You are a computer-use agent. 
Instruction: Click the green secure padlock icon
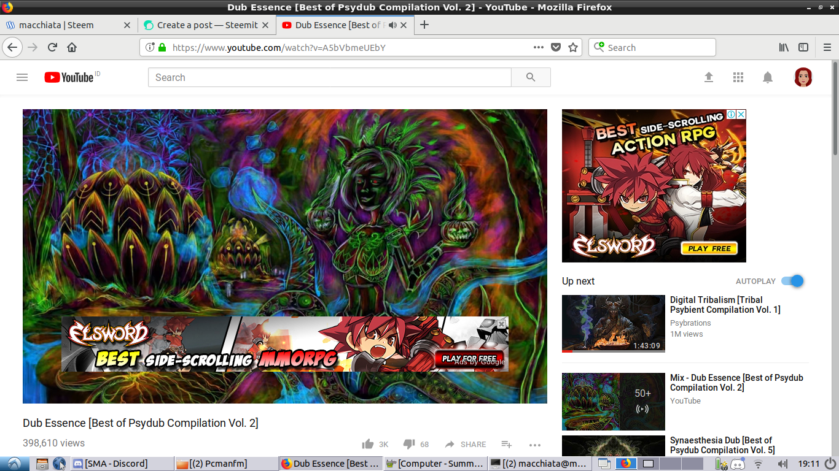162,47
